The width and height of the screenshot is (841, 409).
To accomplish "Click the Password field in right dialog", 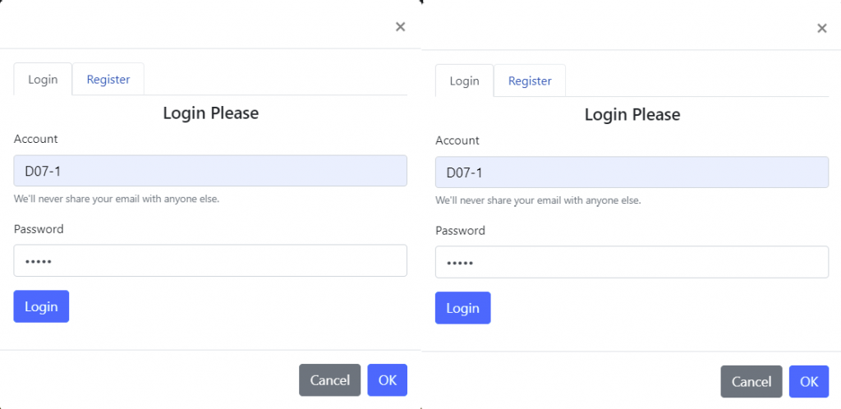I will (632, 262).
